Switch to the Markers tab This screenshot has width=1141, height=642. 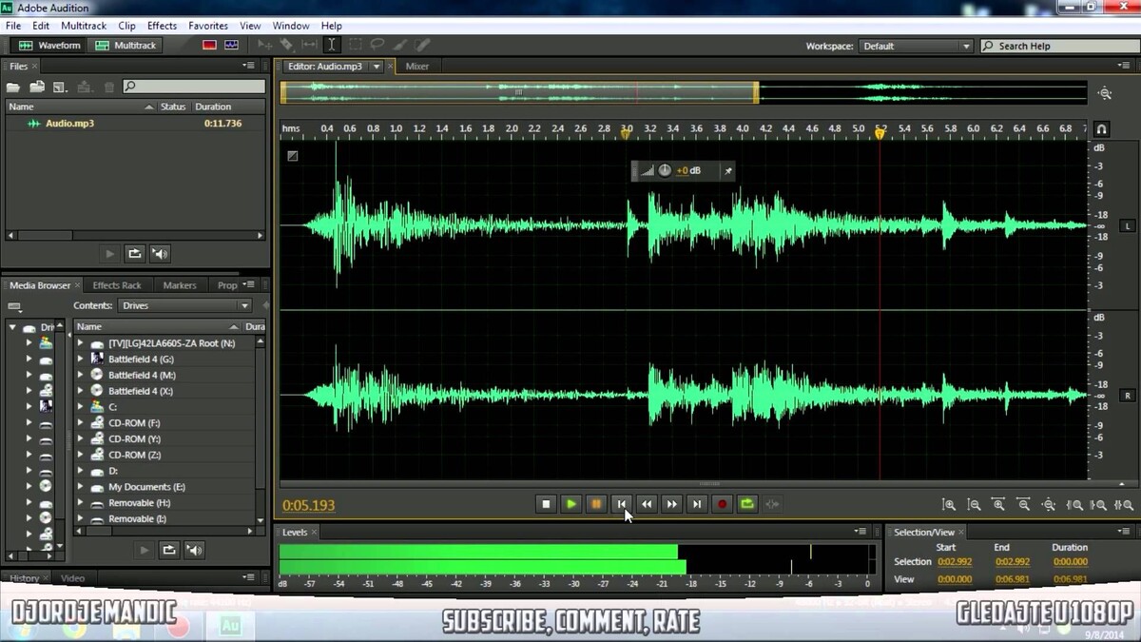[180, 285]
